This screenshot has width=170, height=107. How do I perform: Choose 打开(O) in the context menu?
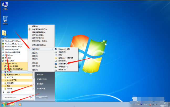click(41, 26)
